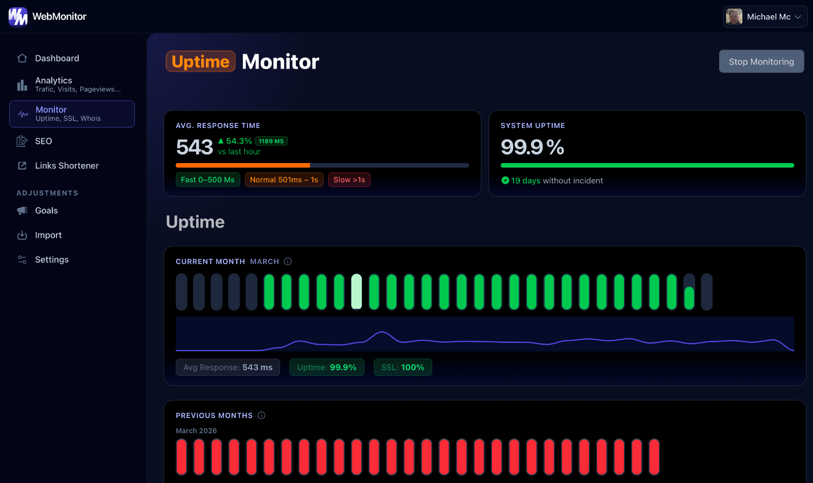
Task: Click the SSL: 100% badge
Action: pos(402,367)
